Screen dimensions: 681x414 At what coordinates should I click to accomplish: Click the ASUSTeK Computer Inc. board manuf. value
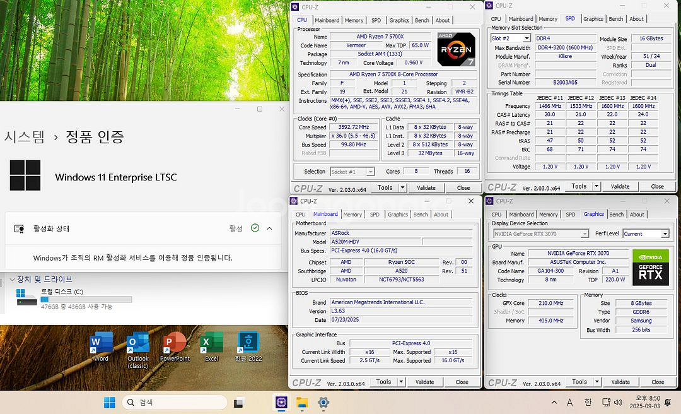578,262
